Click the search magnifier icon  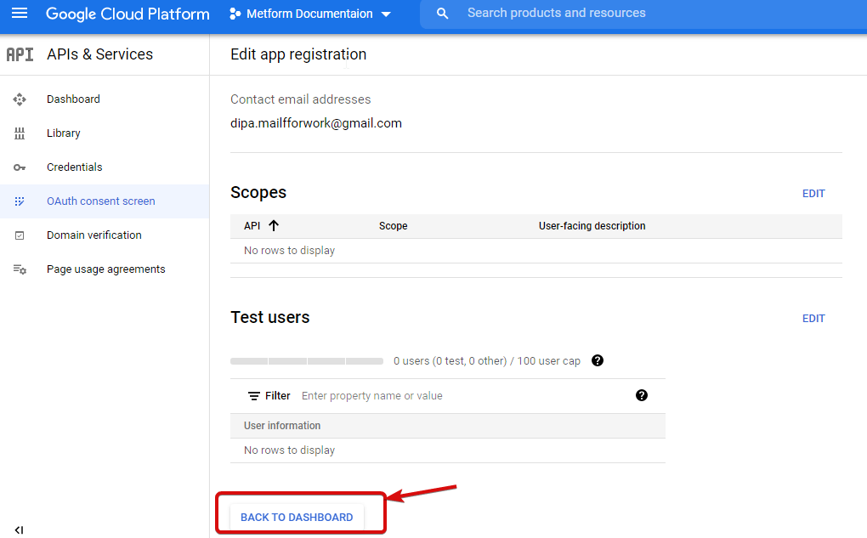(442, 14)
